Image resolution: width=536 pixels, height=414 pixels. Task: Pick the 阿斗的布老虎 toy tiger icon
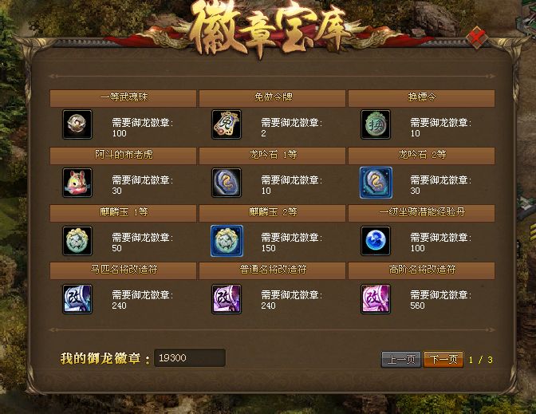(x=77, y=183)
